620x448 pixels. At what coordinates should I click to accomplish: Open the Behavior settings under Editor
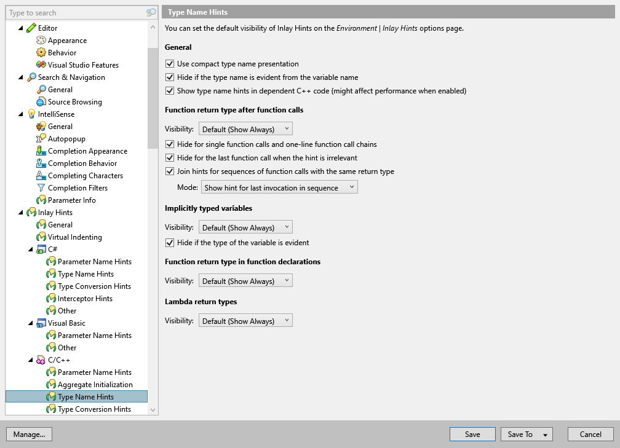62,52
